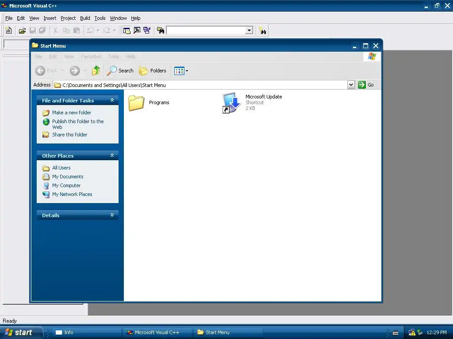The width and height of the screenshot is (453, 339).
Task: Open the File menu in Visual C++
Action: 9,18
